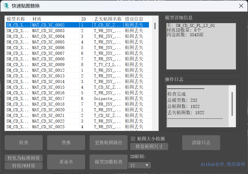
Task: Open the Github仓库.使用说明 link
Action: point(223,164)
